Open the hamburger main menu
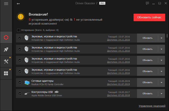This screenshot has width=169, height=111. pyautogui.click(x=6, y=4)
